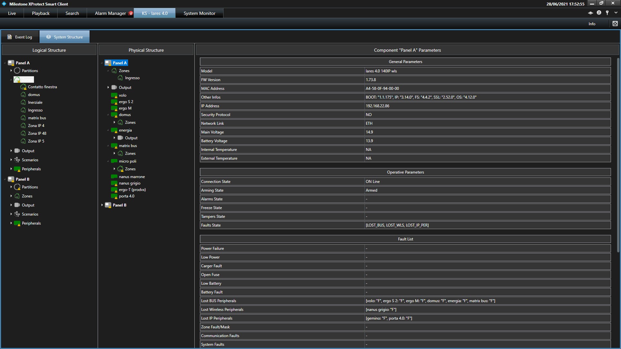Screen dimensions: 621x349
Task: Click Zones house icon under logical Panel B
Action: pyautogui.click(x=17, y=196)
